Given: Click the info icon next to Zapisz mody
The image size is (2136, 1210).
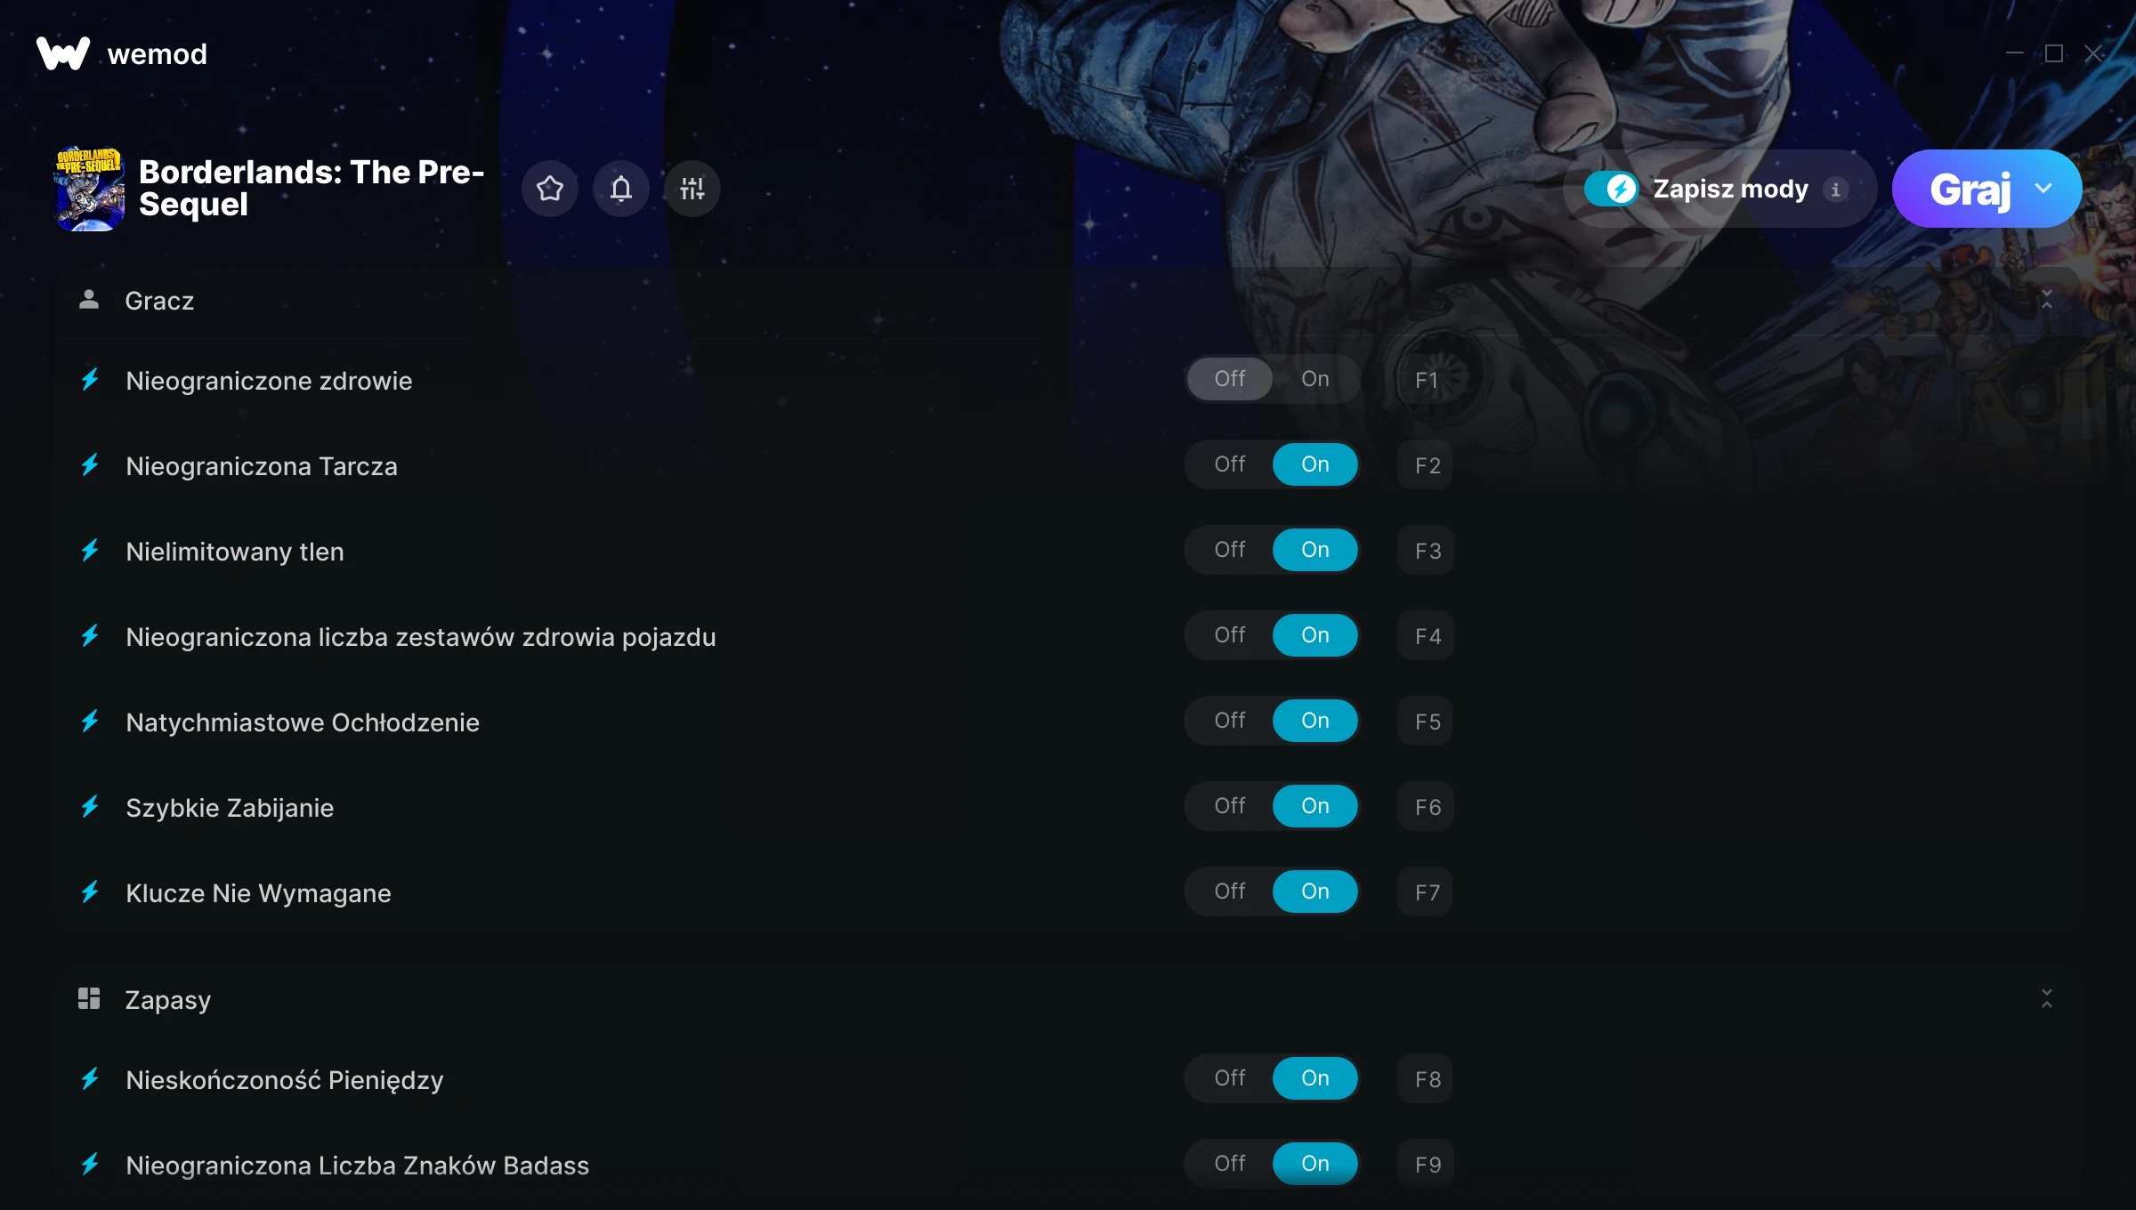Looking at the screenshot, I should [x=1835, y=190].
